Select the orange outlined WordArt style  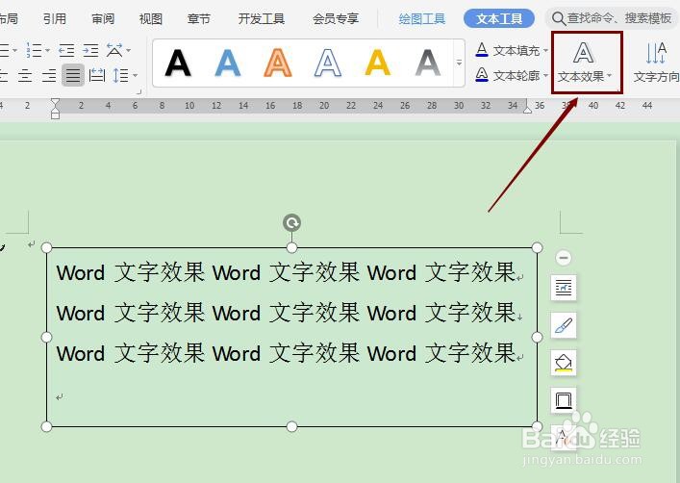(278, 63)
